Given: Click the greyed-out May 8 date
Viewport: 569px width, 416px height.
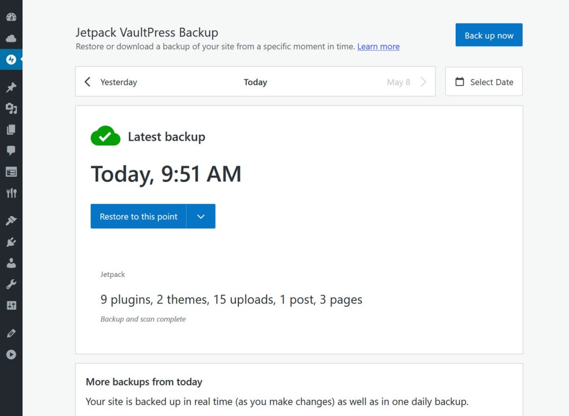Looking at the screenshot, I should tap(398, 82).
